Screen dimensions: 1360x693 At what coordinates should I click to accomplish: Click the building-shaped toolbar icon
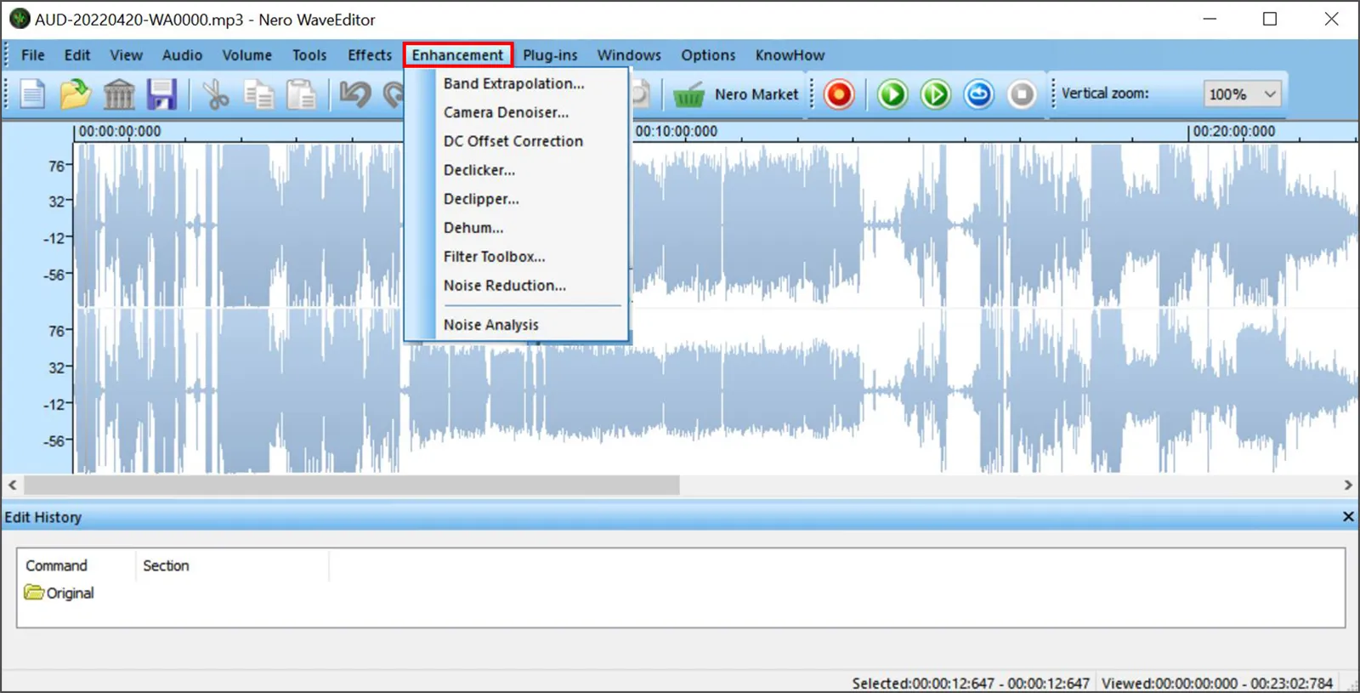pos(119,94)
